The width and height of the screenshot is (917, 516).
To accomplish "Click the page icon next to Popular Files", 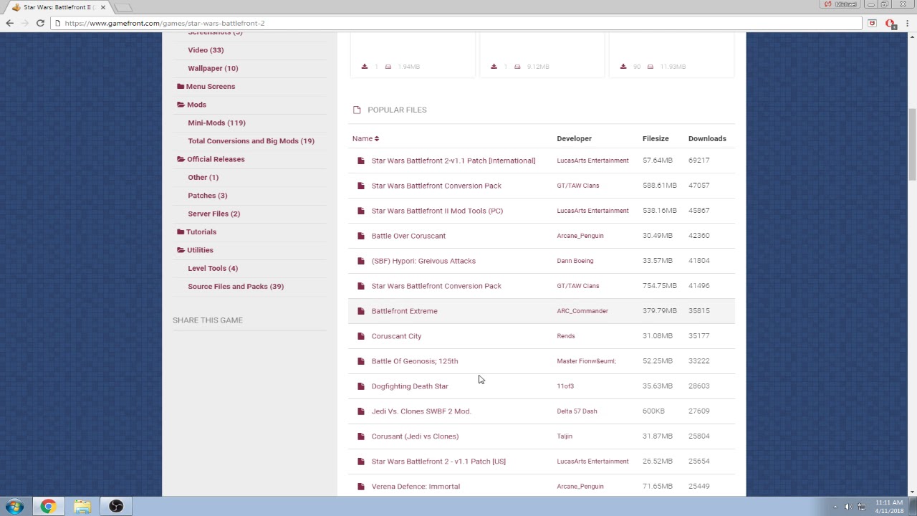I will pos(357,110).
